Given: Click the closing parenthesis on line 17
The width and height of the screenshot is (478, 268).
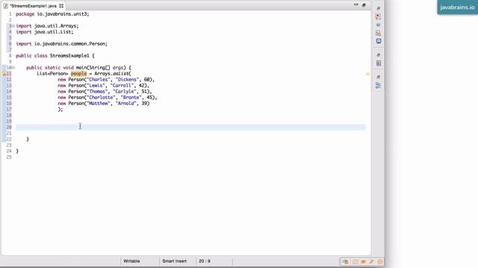Looking at the screenshot, I should (60, 109).
